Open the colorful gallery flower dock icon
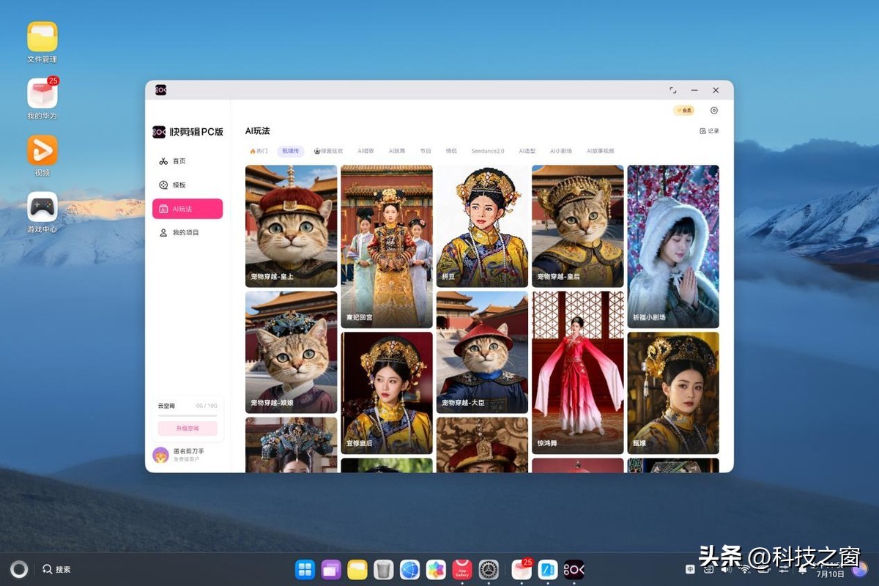This screenshot has width=879, height=586. point(436,569)
